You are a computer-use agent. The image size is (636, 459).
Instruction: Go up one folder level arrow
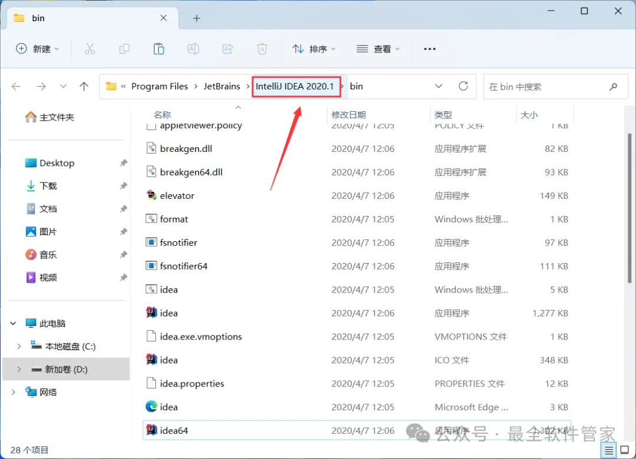[84, 87]
